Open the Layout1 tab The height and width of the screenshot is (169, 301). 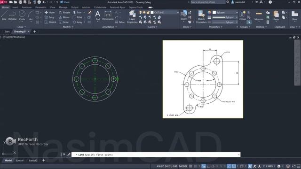coord(20,161)
